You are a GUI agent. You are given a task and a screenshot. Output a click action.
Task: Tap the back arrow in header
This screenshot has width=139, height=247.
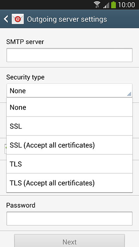point(6,19)
